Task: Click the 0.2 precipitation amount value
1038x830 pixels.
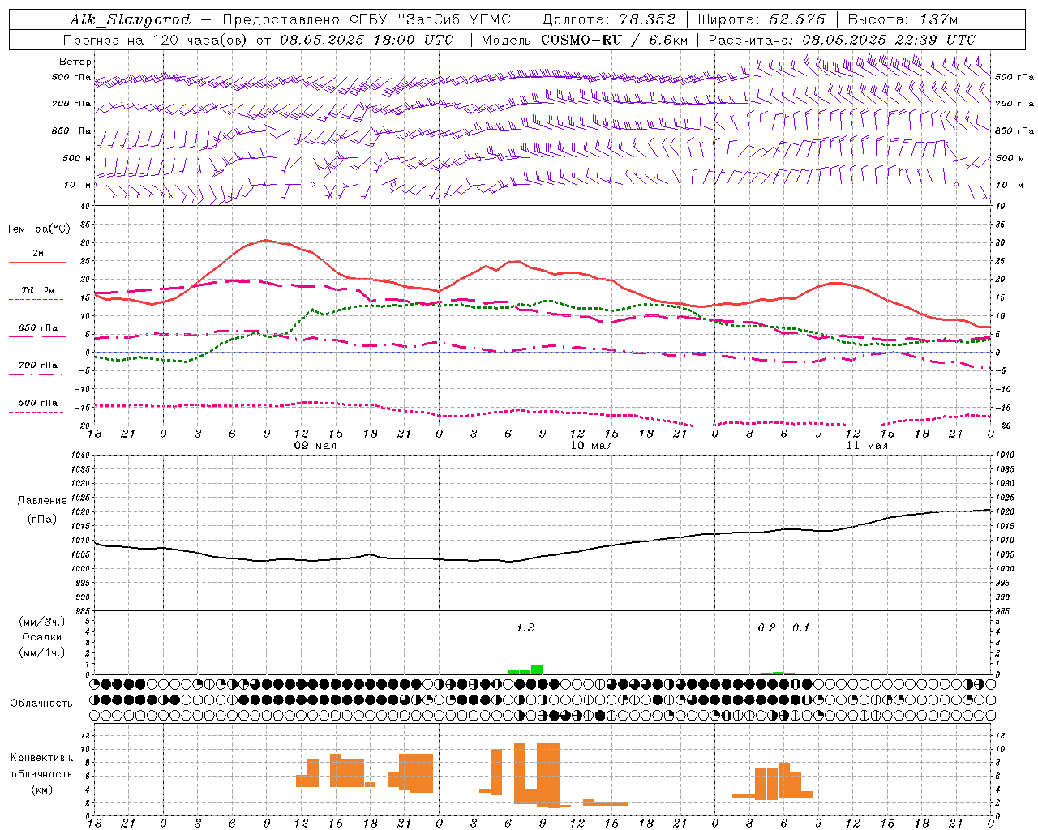Action: 766,627
